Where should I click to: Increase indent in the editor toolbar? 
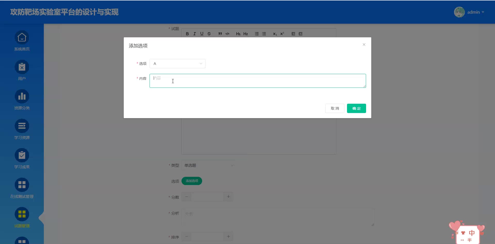[301, 34]
